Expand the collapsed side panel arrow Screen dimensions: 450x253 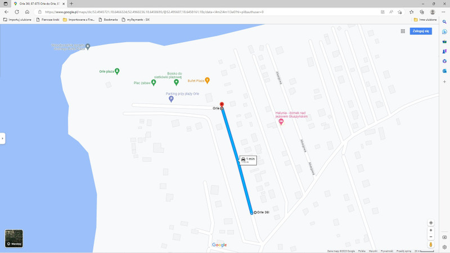pyautogui.click(x=3, y=138)
